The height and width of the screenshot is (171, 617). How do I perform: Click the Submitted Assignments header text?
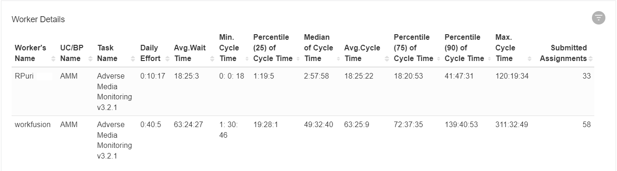[563, 53]
